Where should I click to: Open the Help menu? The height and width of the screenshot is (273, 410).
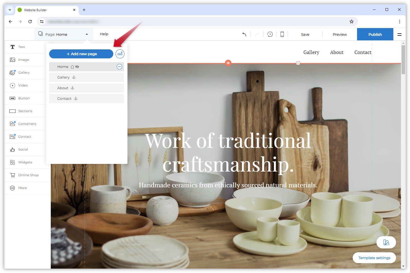[x=104, y=34]
